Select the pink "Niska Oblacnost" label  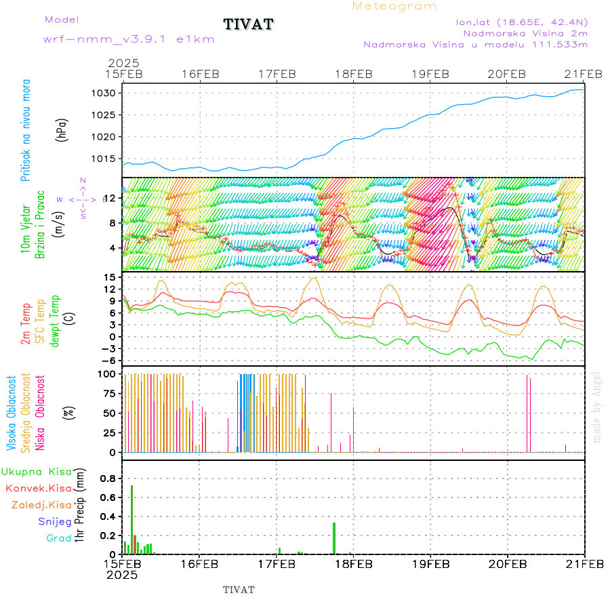pos(40,413)
